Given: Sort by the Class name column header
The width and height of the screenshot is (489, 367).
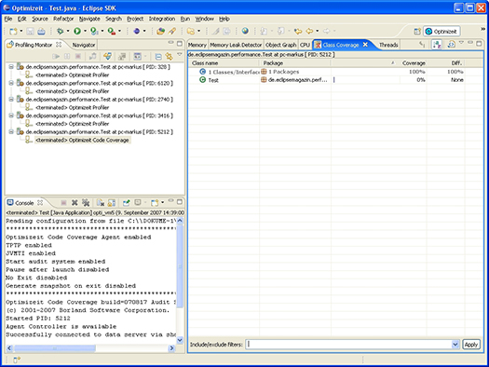Looking at the screenshot, I should pyautogui.click(x=224, y=63).
